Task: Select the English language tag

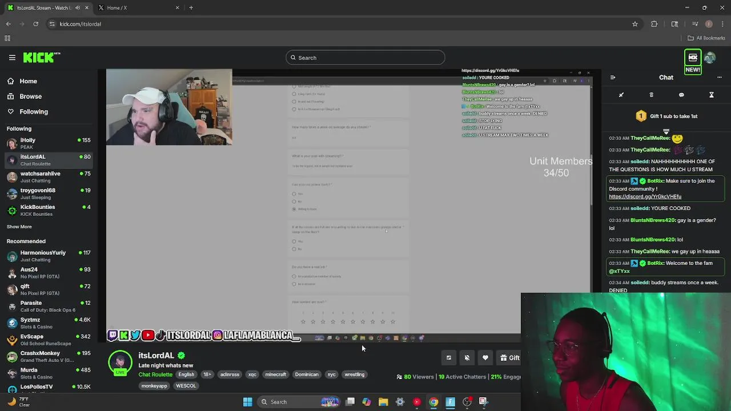Action: (186, 374)
